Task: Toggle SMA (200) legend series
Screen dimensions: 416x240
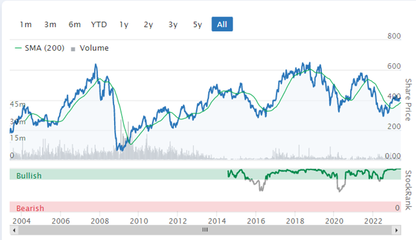Action: [40, 48]
